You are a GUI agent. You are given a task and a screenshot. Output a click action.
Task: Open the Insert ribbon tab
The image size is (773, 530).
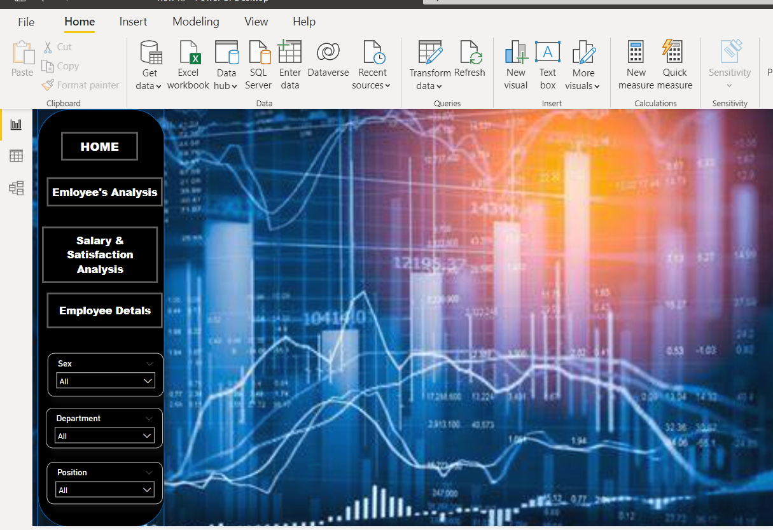(133, 22)
